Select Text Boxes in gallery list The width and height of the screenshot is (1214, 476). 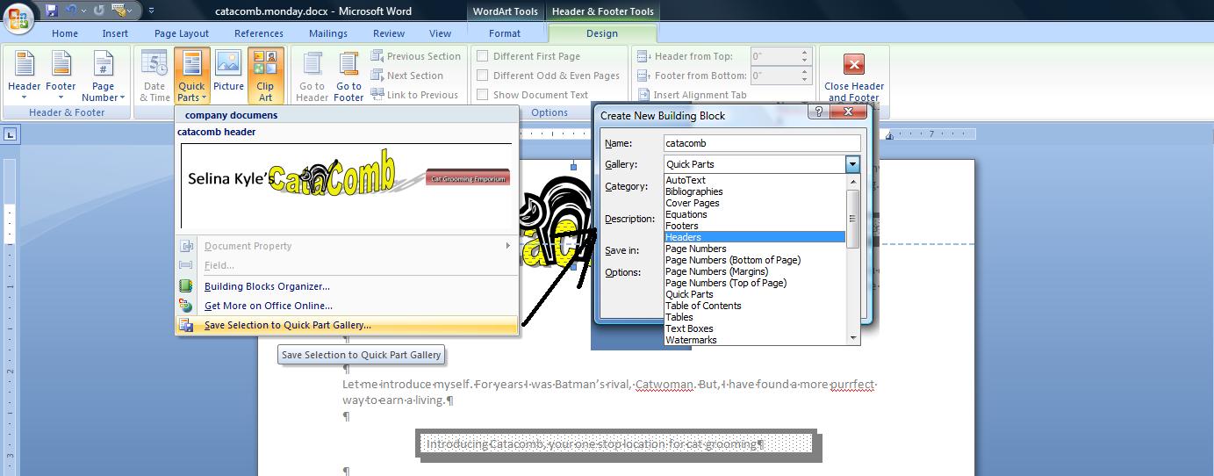coord(755,328)
